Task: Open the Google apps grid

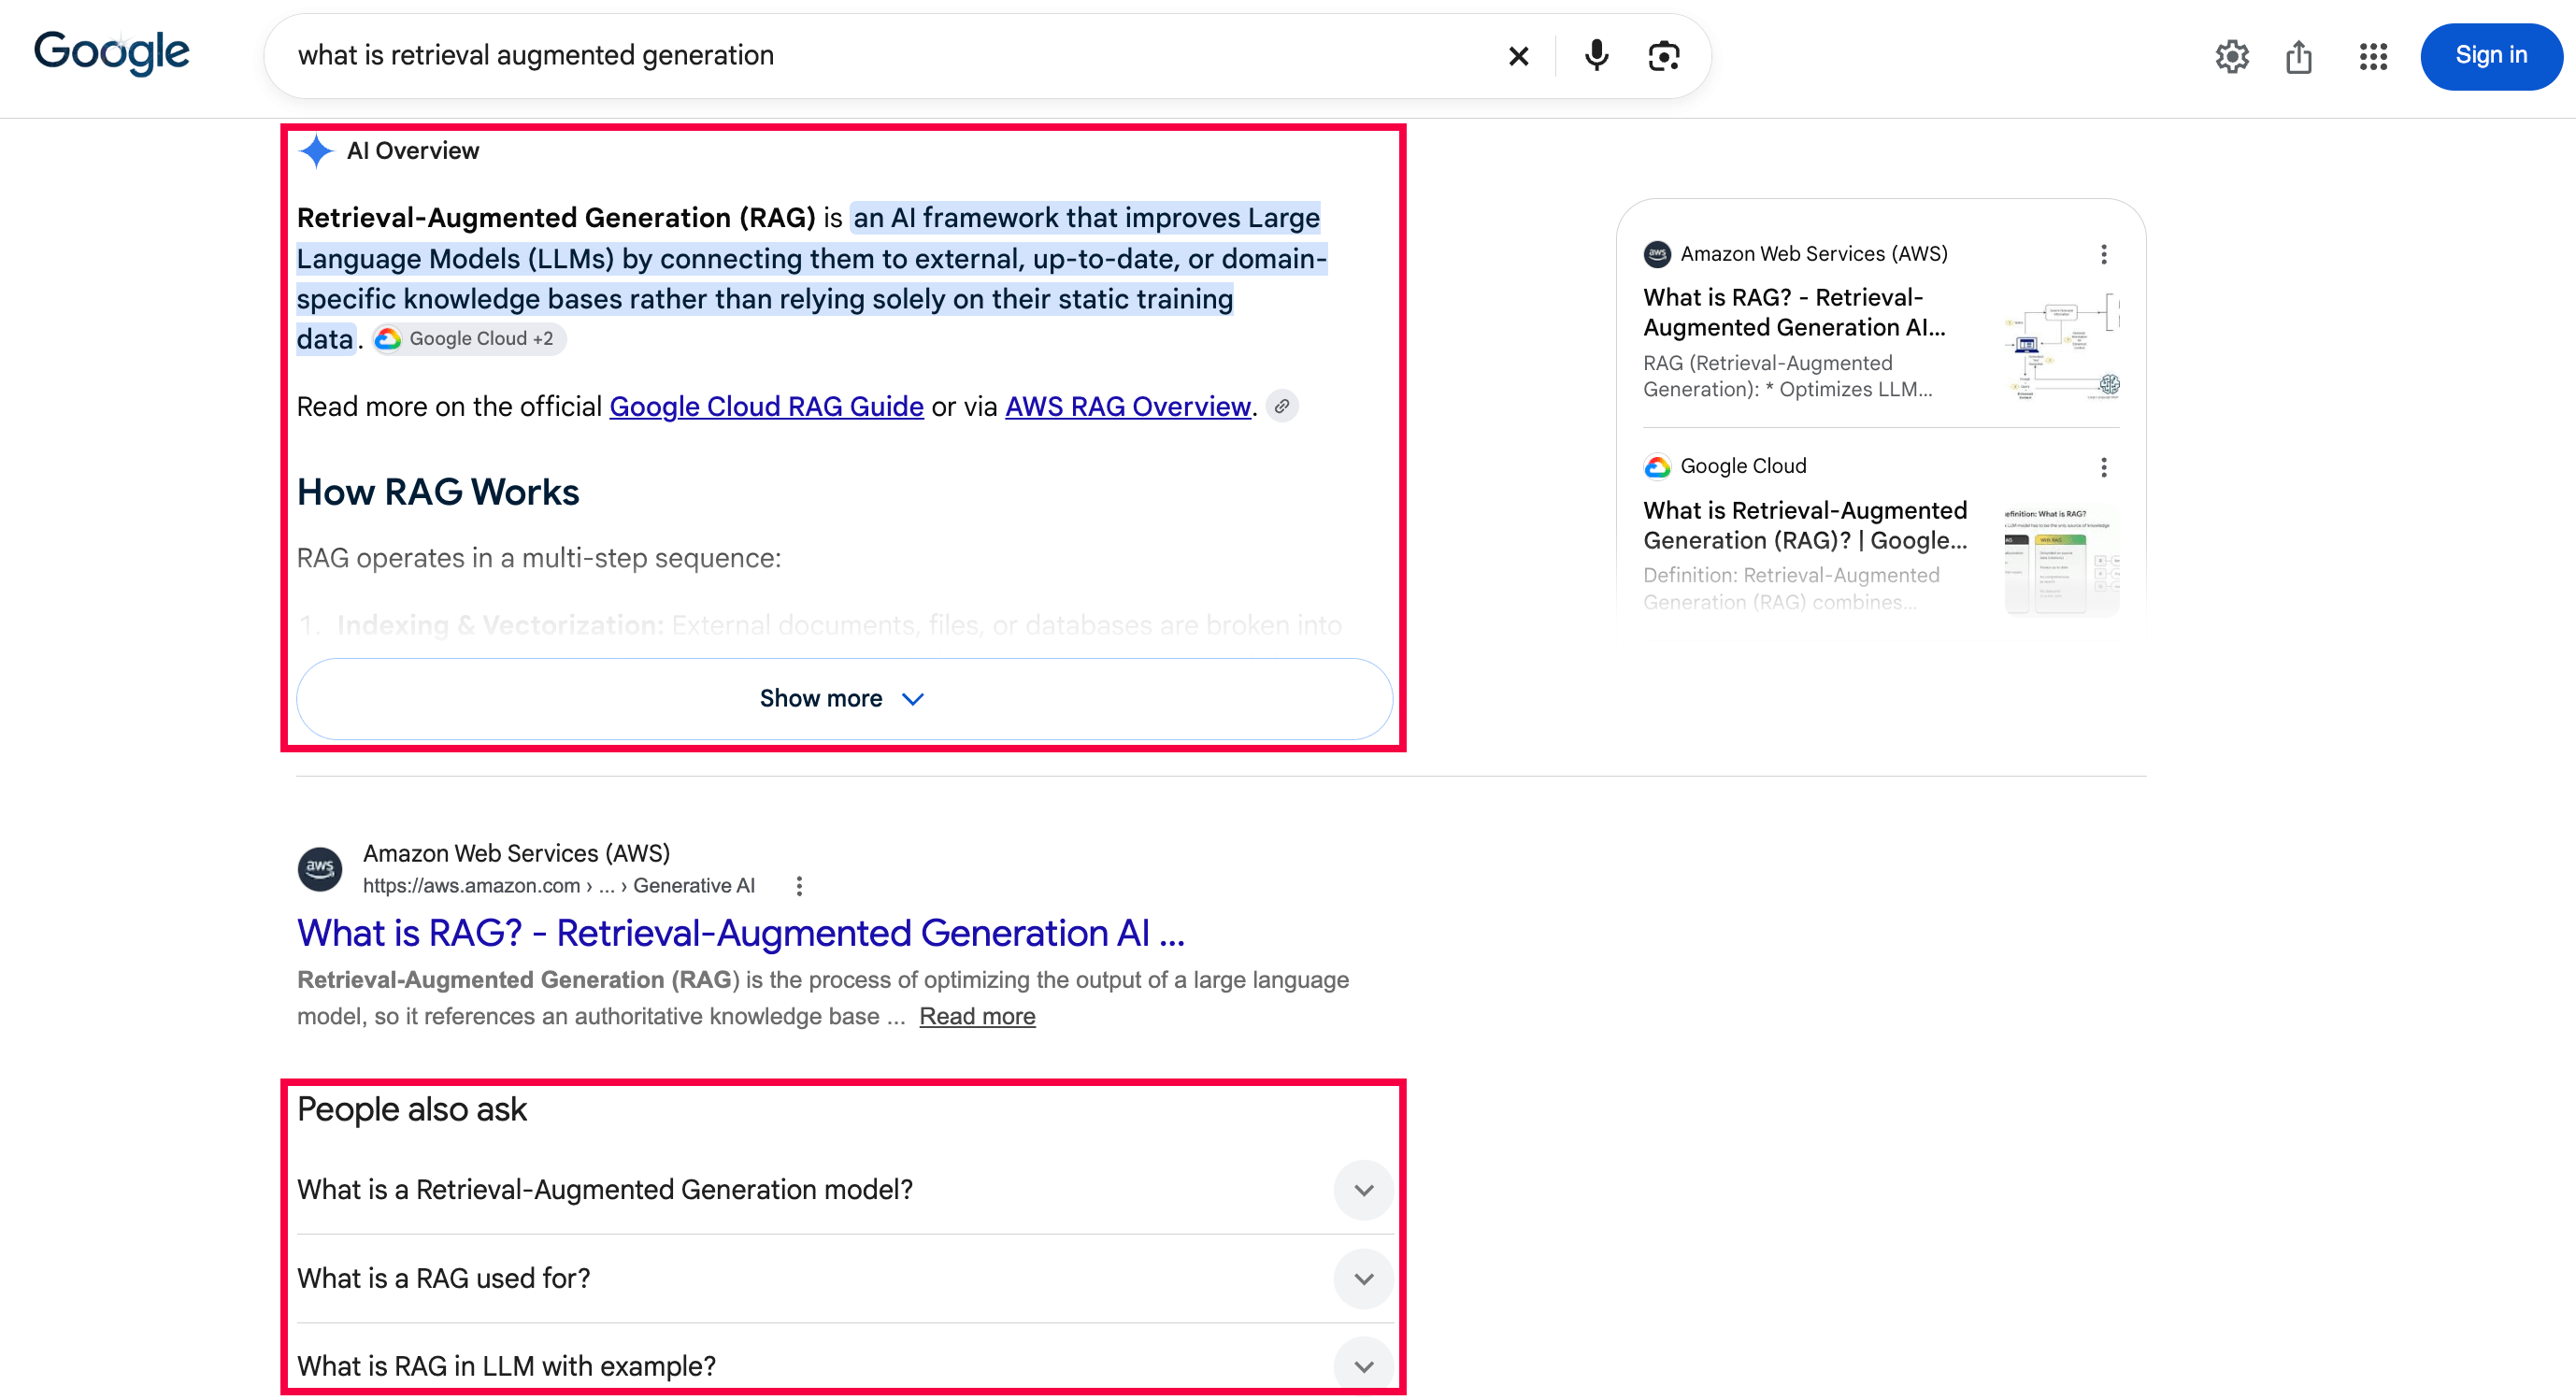Action: 2373,56
